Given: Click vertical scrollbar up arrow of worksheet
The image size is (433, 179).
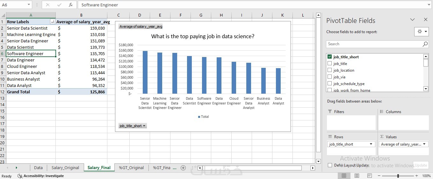Looking at the screenshot, I should [x=318, y=15].
